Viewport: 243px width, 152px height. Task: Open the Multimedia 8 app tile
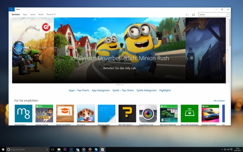click(x=23, y=113)
